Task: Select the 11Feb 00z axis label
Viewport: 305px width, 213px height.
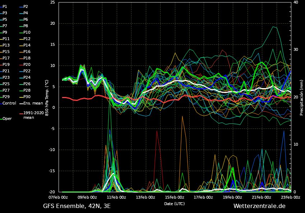Action: point(116,197)
